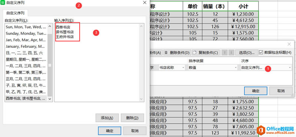Select the 西单书店, 读书屋书店 list entry
This screenshot has width=296, height=137.
click(x=26, y=98)
